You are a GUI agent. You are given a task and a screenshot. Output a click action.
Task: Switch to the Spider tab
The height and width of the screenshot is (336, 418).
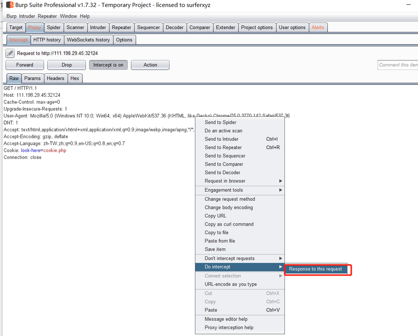[x=54, y=27]
